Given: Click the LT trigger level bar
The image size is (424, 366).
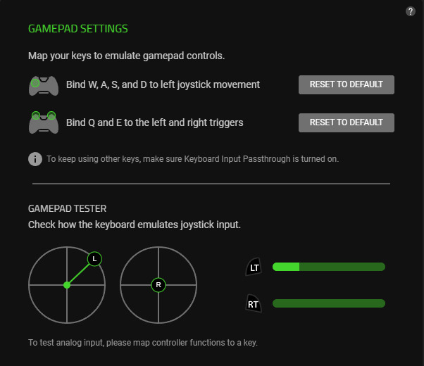Looking at the screenshot, I should 328,267.
